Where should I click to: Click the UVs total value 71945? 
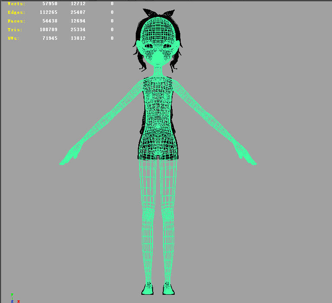pyautogui.click(x=50, y=38)
